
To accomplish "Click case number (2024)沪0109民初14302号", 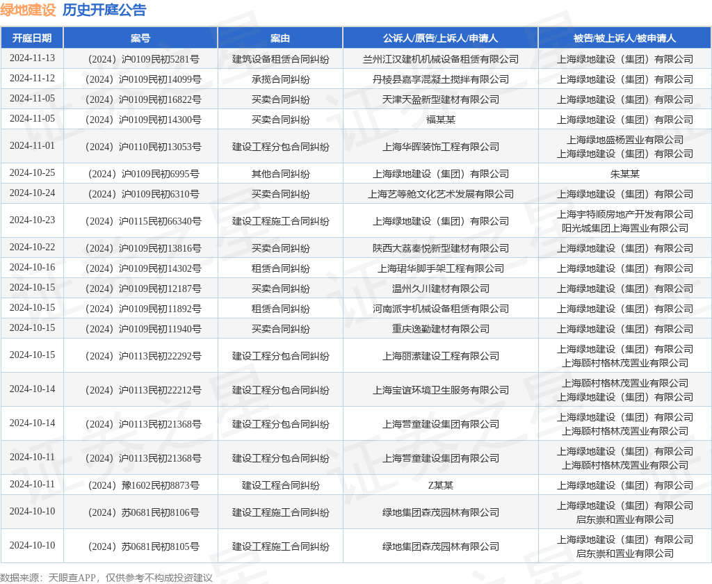I will click(x=143, y=268).
